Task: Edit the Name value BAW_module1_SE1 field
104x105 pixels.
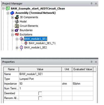Action: pos(40,74)
